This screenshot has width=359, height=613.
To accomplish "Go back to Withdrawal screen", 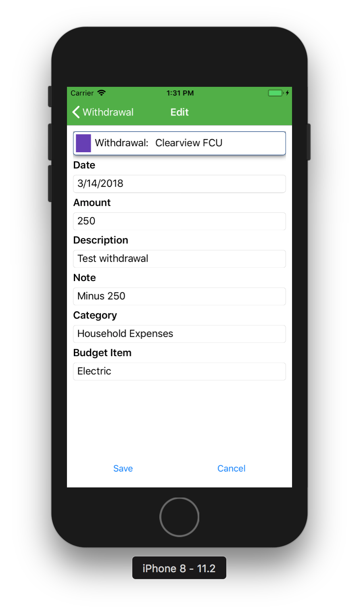I will pos(103,112).
